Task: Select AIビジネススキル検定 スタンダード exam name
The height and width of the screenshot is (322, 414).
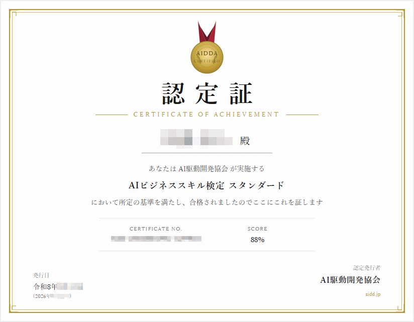Action: [x=206, y=185]
